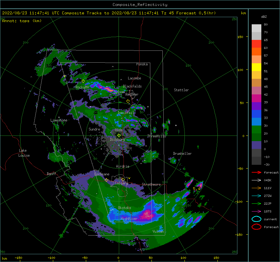280x262 pixels.
Task: Pick the purple swatch between 39 and 36
Action: 256,106
